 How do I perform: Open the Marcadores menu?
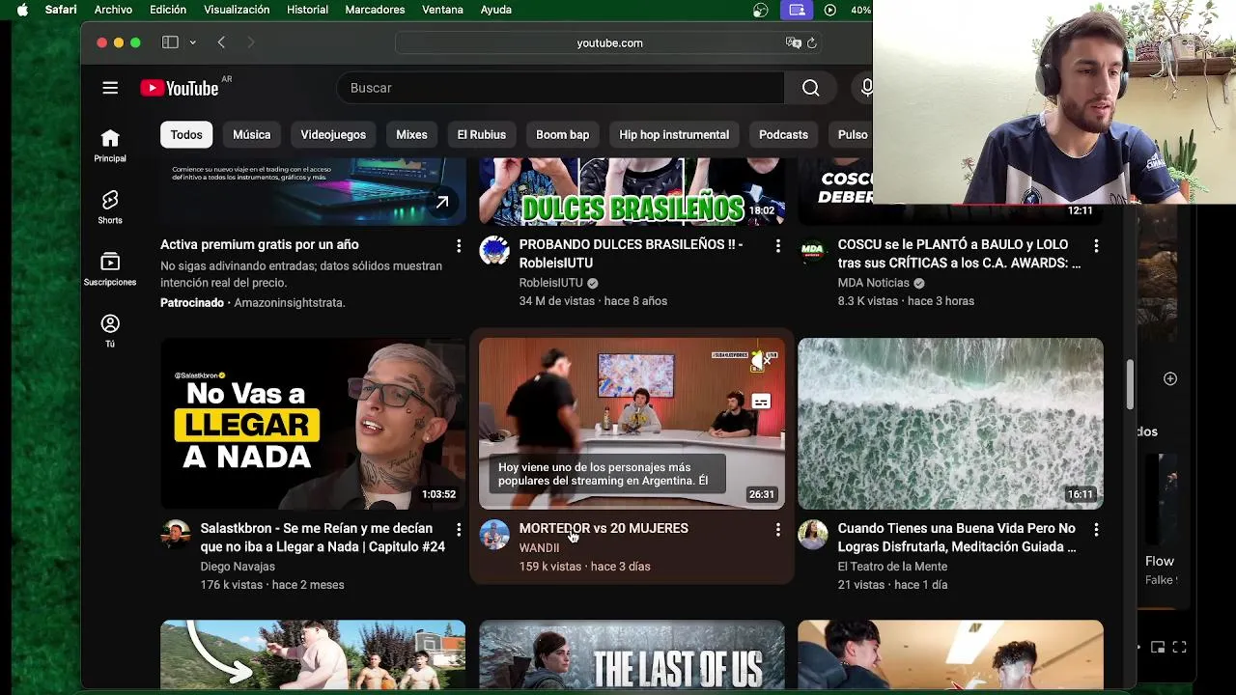click(375, 10)
